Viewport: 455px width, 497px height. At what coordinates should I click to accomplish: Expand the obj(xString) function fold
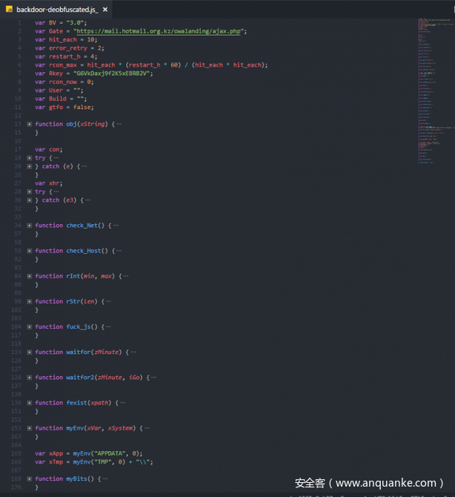point(29,124)
